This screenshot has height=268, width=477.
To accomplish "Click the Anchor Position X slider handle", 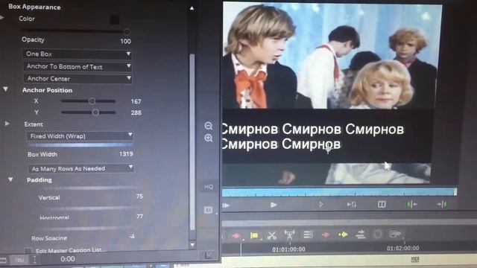I will pyautogui.click(x=92, y=101).
